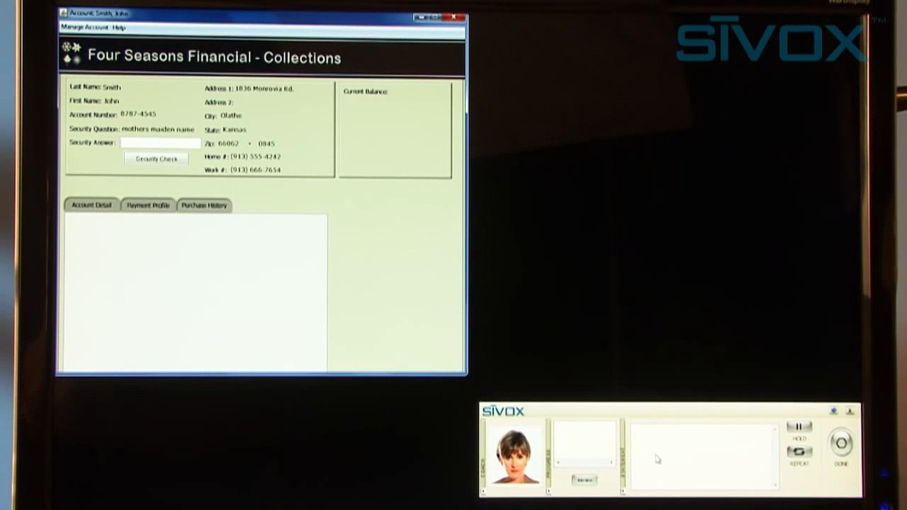
Task: Click the REPEAT button in Sivox panel
Action: coord(799,452)
